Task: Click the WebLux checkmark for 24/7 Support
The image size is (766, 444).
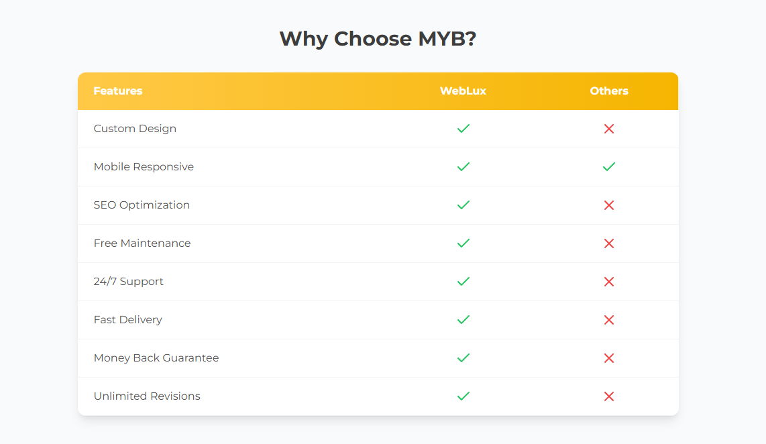Action: pyautogui.click(x=463, y=282)
